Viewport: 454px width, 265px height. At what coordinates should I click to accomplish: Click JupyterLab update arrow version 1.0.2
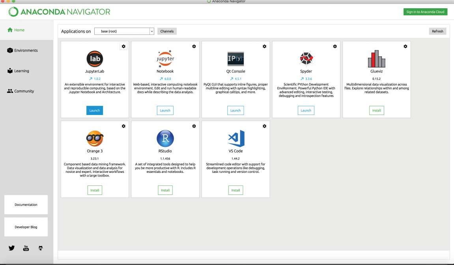[x=95, y=79]
